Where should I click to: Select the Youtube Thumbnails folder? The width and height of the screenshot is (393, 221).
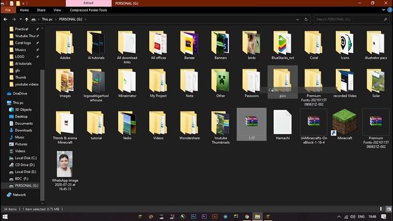(220, 127)
